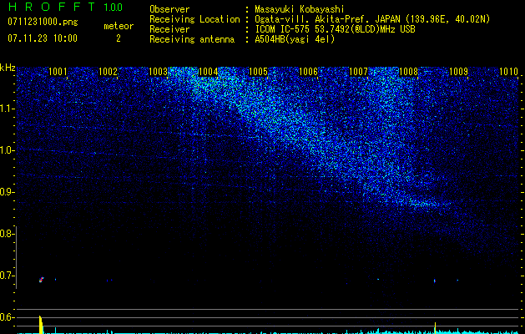The image size is (525, 334).
Task: Click the small yellow peak below 1008
Action: pyautogui.click(x=435, y=328)
